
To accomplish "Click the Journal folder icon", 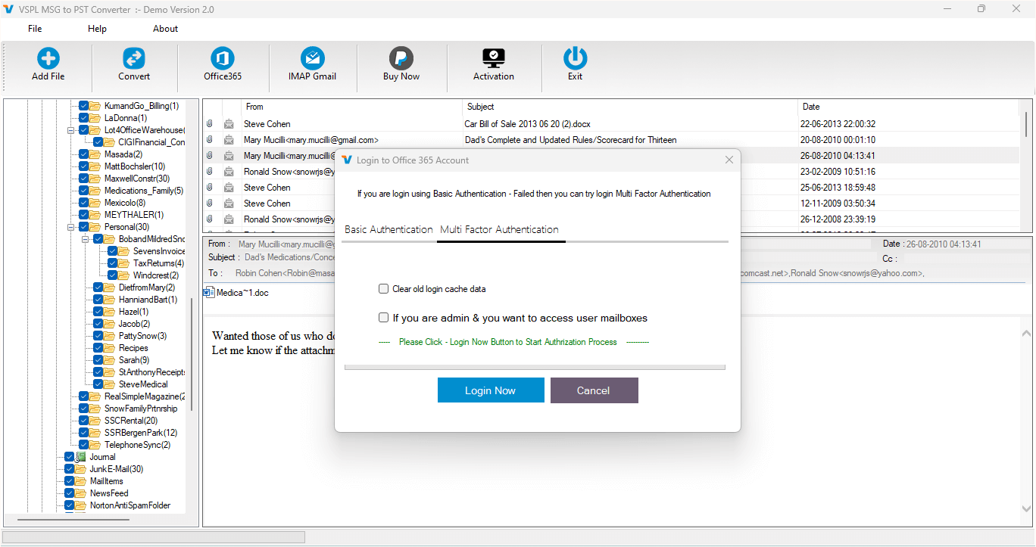I will 81,457.
